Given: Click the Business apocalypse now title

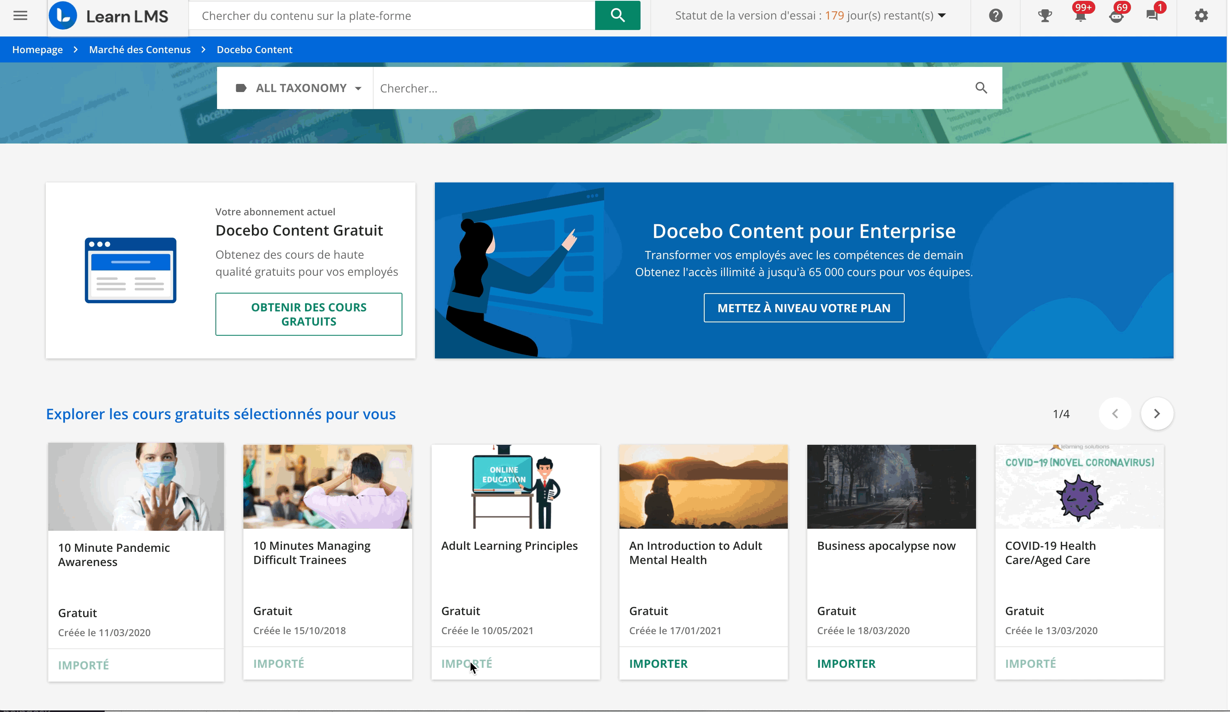Looking at the screenshot, I should coord(886,546).
